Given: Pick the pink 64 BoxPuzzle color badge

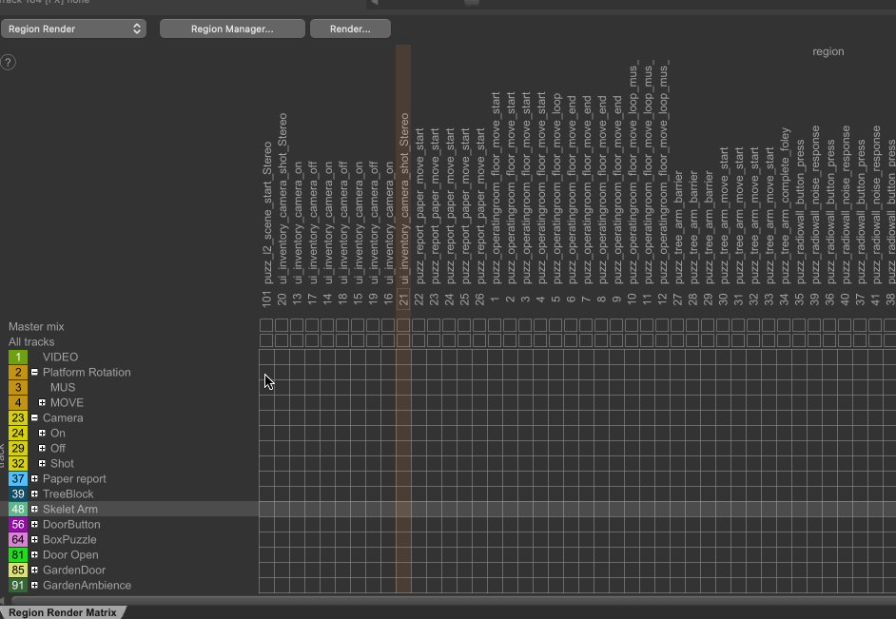Looking at the screenshot, I should point(18,540).
